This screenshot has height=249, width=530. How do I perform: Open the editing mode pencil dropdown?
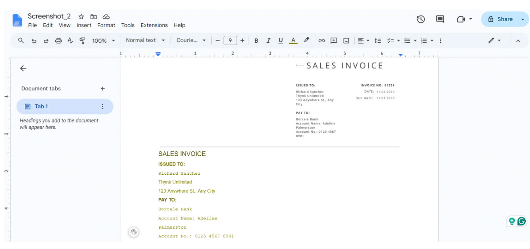point(494,41)
